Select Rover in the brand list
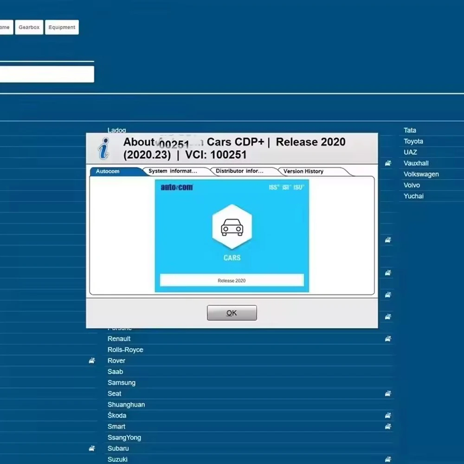The image size is (464, 464). (116, 361)
